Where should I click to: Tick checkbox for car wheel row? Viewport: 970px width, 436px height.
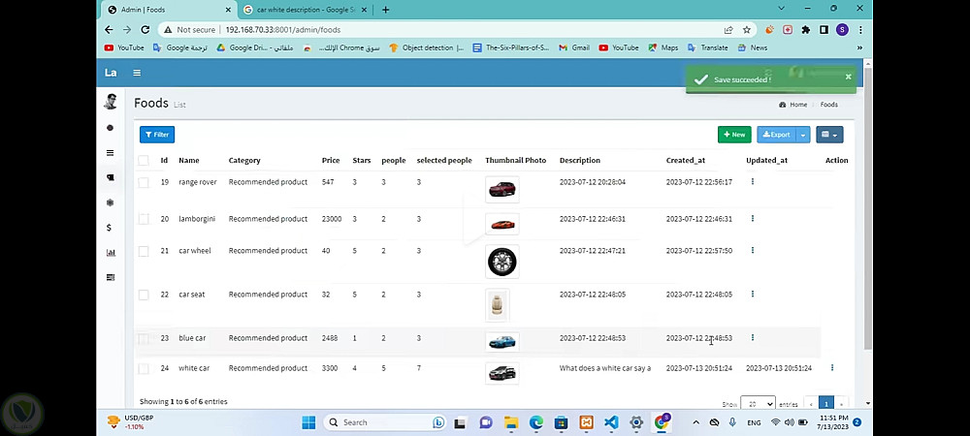click(144, 251)
